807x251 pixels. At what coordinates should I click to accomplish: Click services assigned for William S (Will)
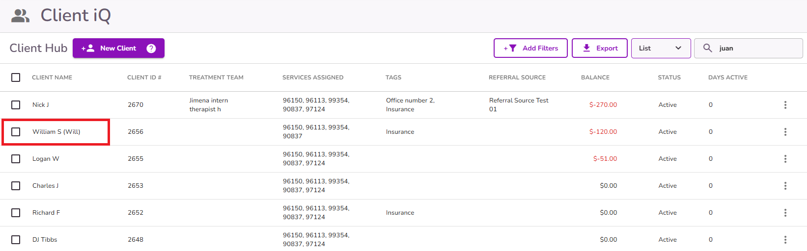pos(316,132)
